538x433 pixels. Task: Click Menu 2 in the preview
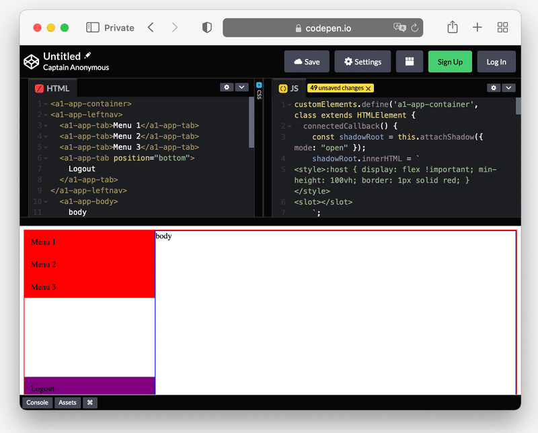[x=43, y=264]
